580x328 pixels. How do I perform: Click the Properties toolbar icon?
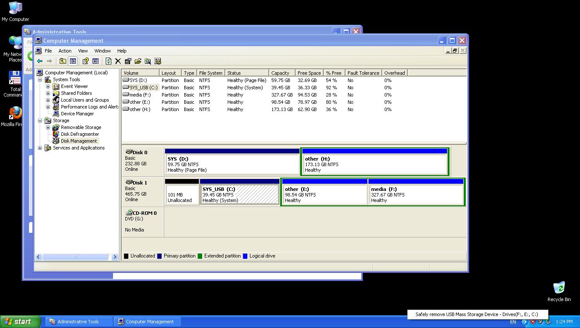[x=128, y=61]
